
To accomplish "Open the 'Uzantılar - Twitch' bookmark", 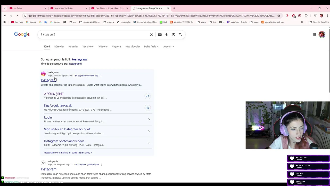I will click(237, 22).
